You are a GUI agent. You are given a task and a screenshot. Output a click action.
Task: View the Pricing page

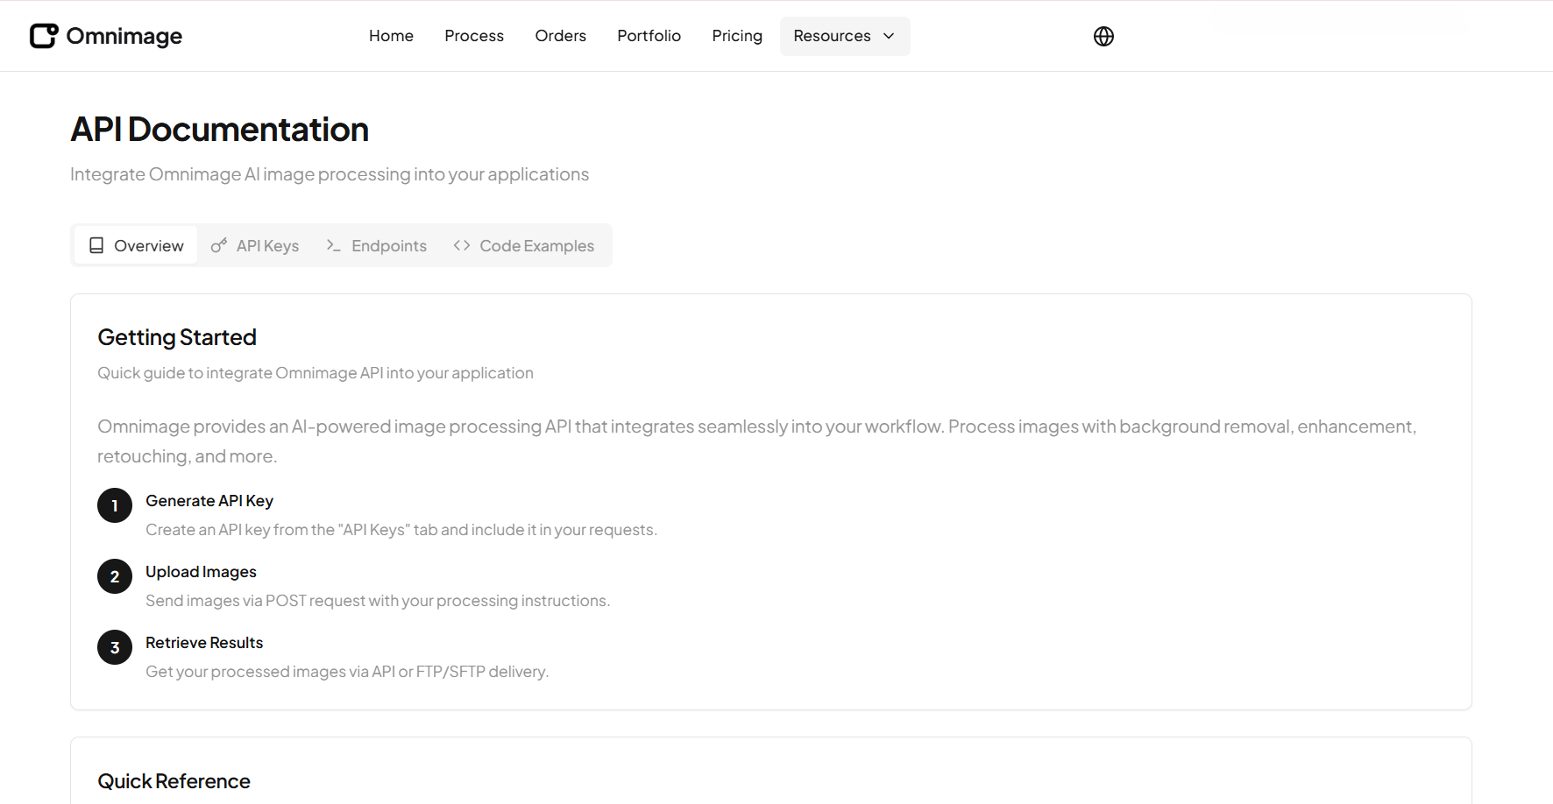[x=737, y=36]
